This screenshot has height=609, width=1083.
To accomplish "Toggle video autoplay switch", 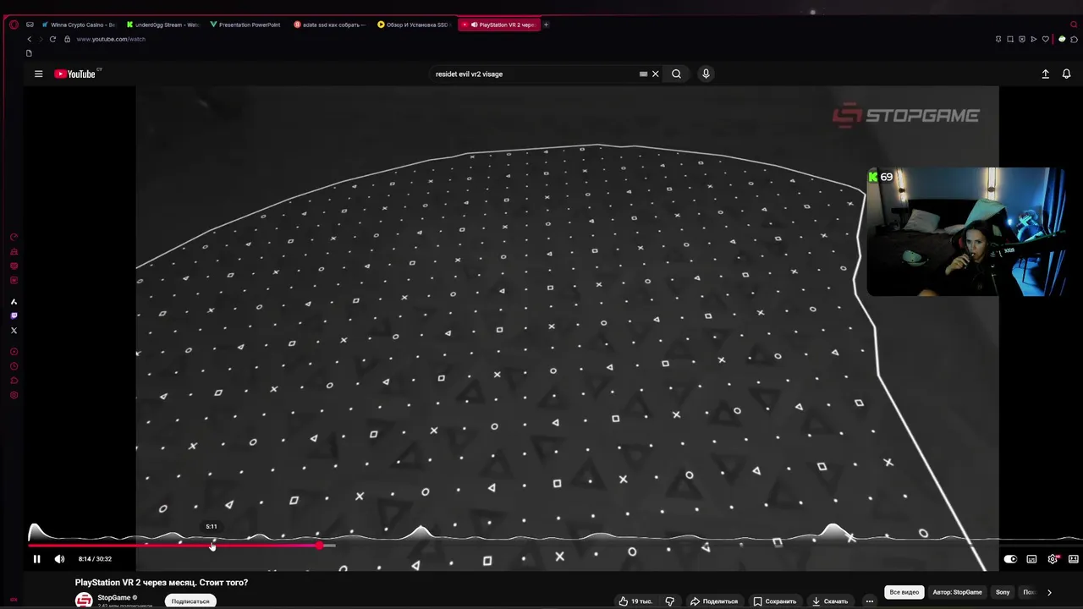I will point(1010,559).
